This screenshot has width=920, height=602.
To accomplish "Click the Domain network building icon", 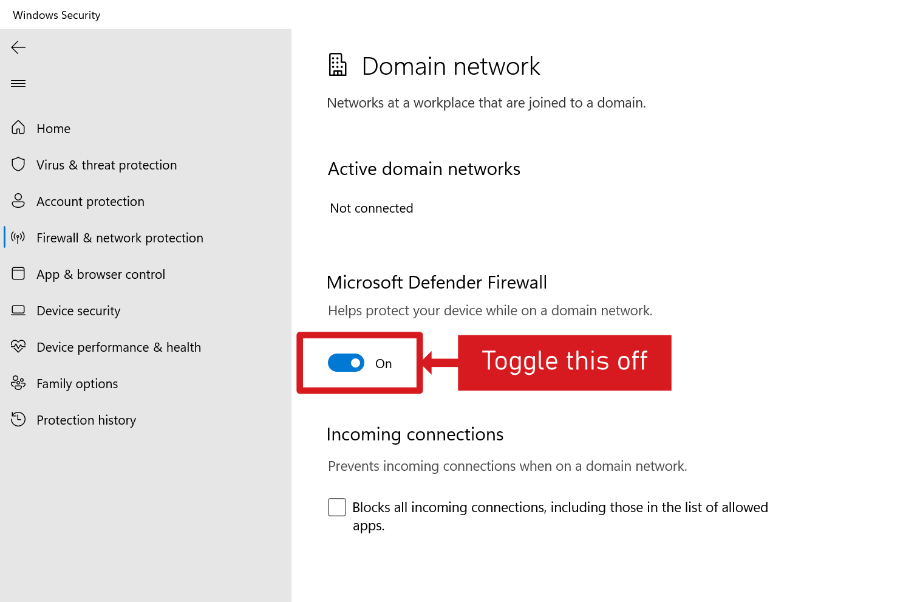I will [x=338, y=64].
